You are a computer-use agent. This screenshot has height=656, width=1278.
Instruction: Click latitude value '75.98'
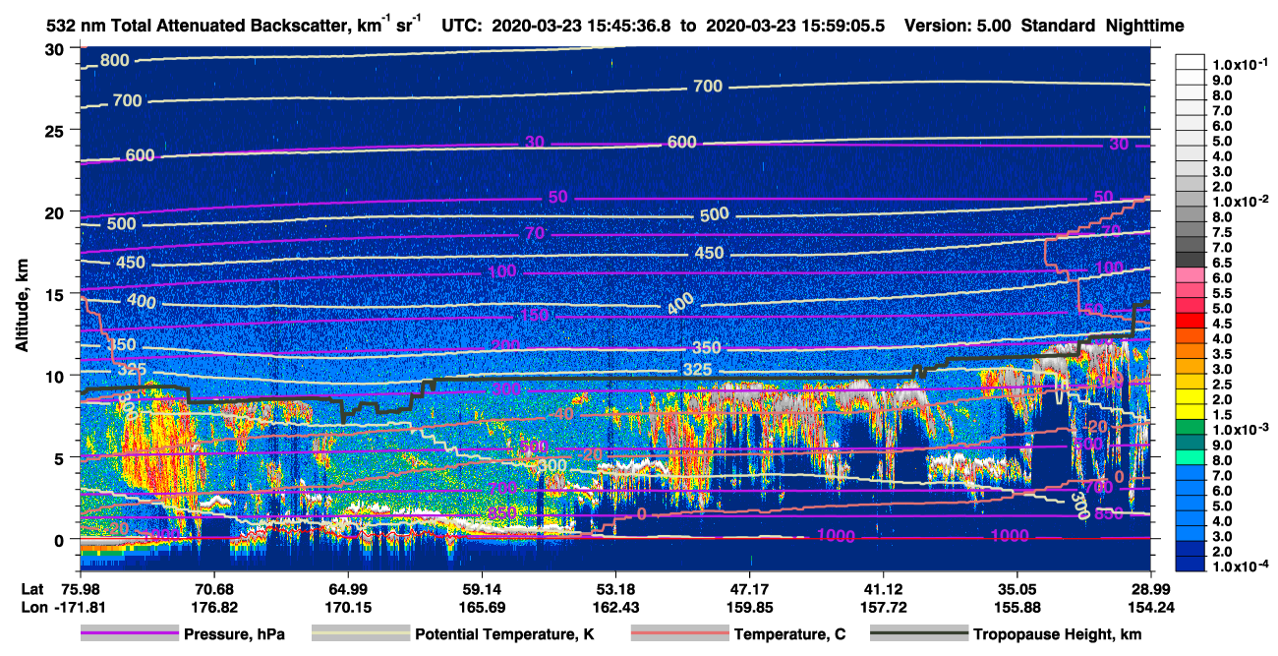tap(79, 589)
